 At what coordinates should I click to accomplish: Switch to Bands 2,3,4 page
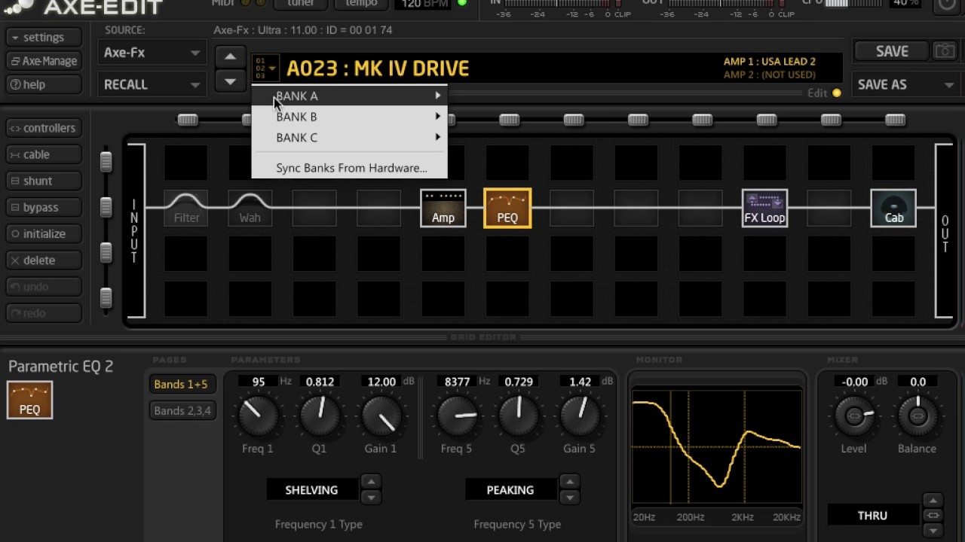coord(181,410)
